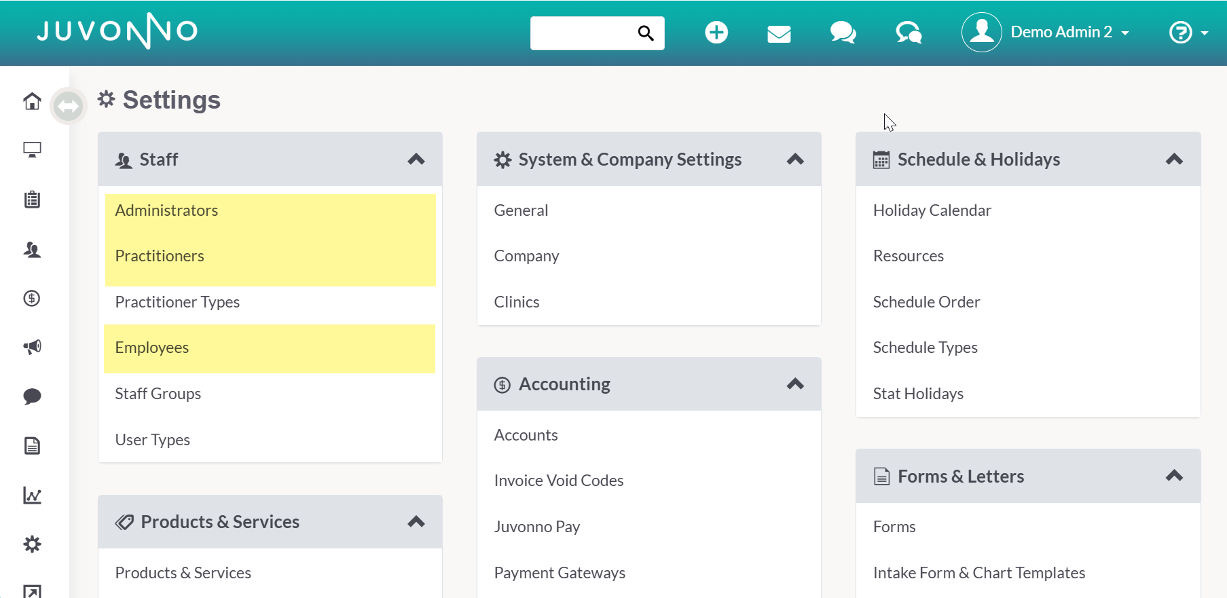Open the dollar billing sidebar icon

pos(32,298)
